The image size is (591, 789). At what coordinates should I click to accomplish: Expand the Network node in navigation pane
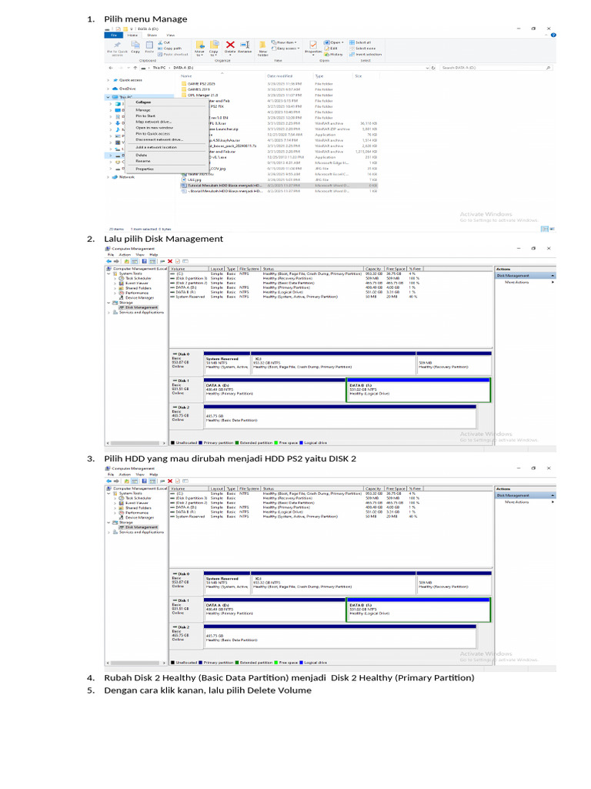click(108, 176)
